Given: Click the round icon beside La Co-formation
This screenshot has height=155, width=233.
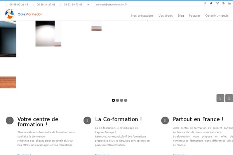Looking at the screenshot, I should 87,121.
